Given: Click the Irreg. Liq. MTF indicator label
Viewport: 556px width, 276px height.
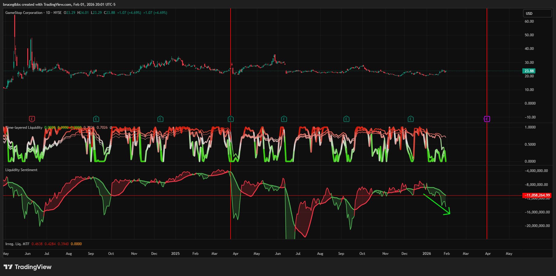Looking at the screenshot, I should coord(17,244).
